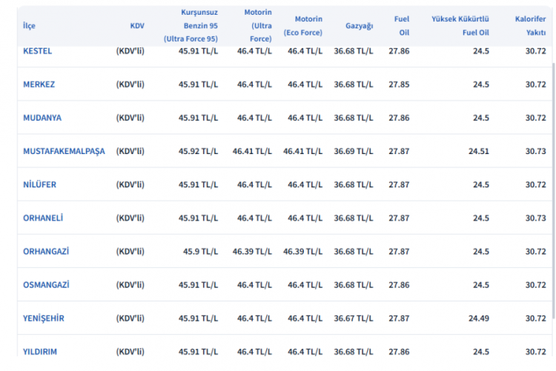Select the OSMANGAZİ district link

(x=45, y=284)
